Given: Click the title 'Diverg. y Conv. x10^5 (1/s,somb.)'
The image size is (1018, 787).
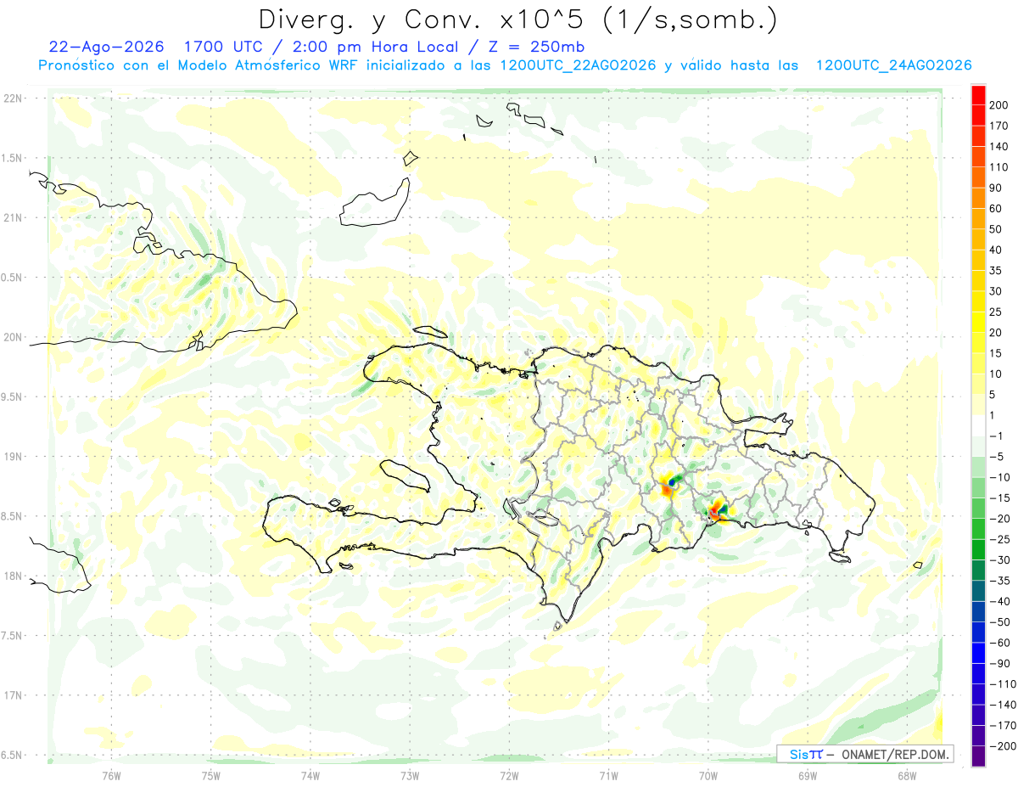Looking at the screenshot, I should [518, 19].
